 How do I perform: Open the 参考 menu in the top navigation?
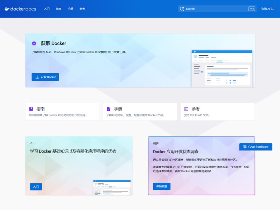pyautogui.click(x=82, y=8)
